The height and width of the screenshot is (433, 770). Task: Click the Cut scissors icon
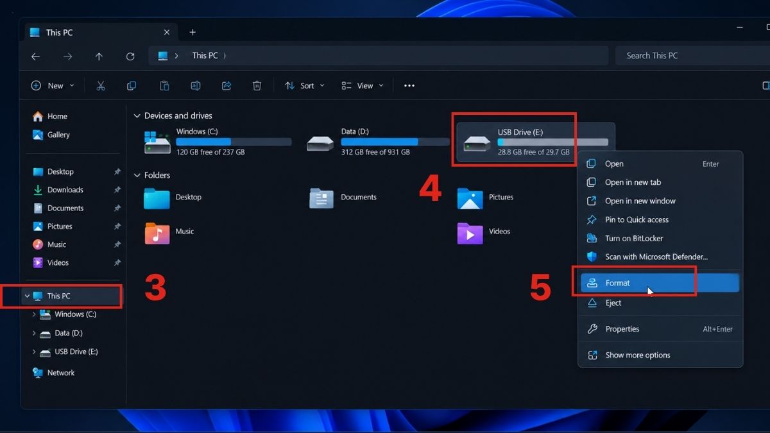101,85
